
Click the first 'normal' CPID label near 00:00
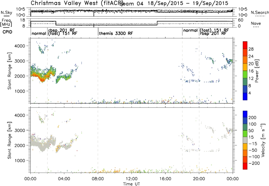pos(39,33)
